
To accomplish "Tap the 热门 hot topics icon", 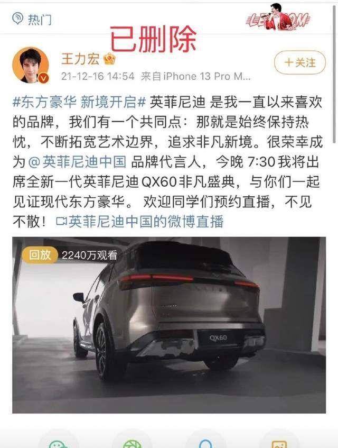I will coord(17,19).
